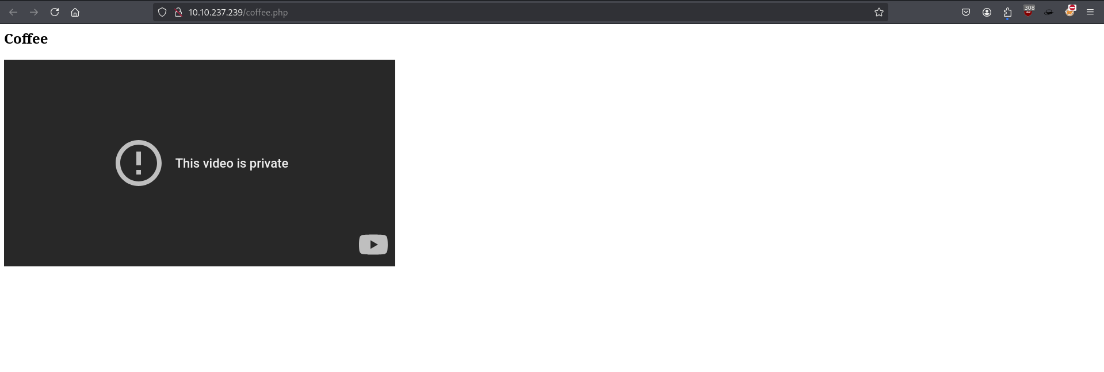Open the uBlock Origin popup showing 308
This screenshot has height=372, width=1104.
click(x=1028, y=11)
